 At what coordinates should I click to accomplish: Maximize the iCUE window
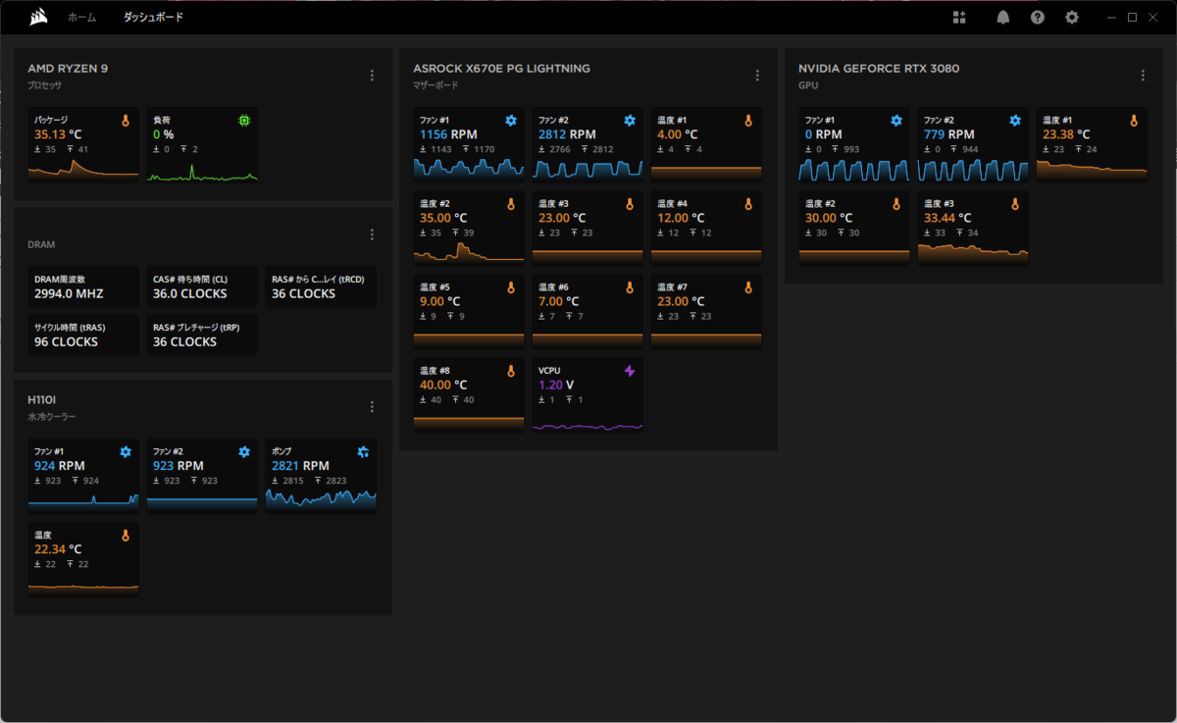tap(1132, 17)
